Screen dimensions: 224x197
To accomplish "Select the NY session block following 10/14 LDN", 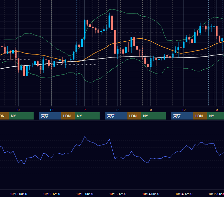I will pyautogui.click(x=215, y=116).
